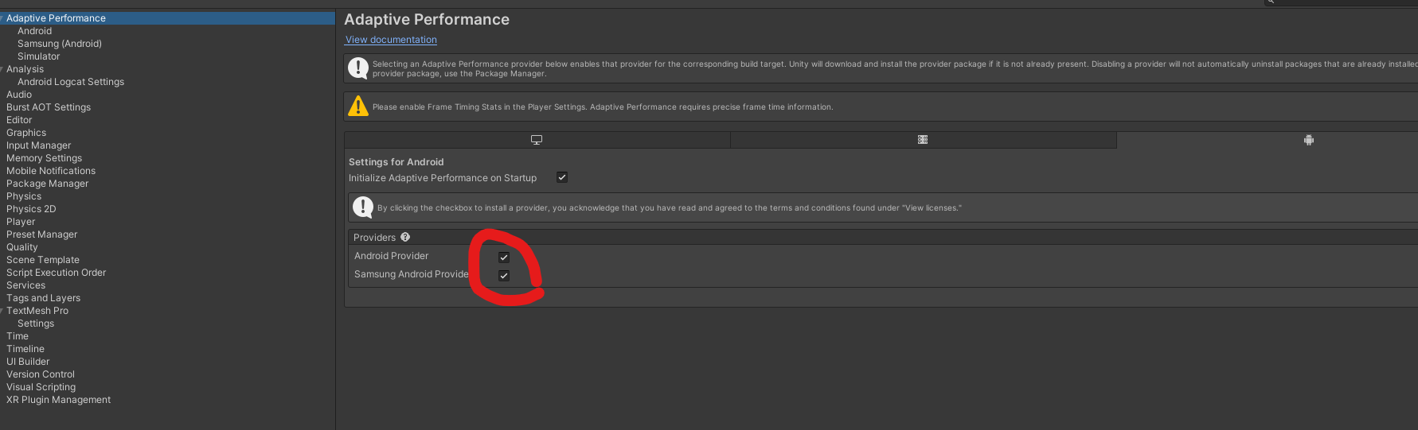Open Simulator settings
The image size is (1418, 430).
39,56
